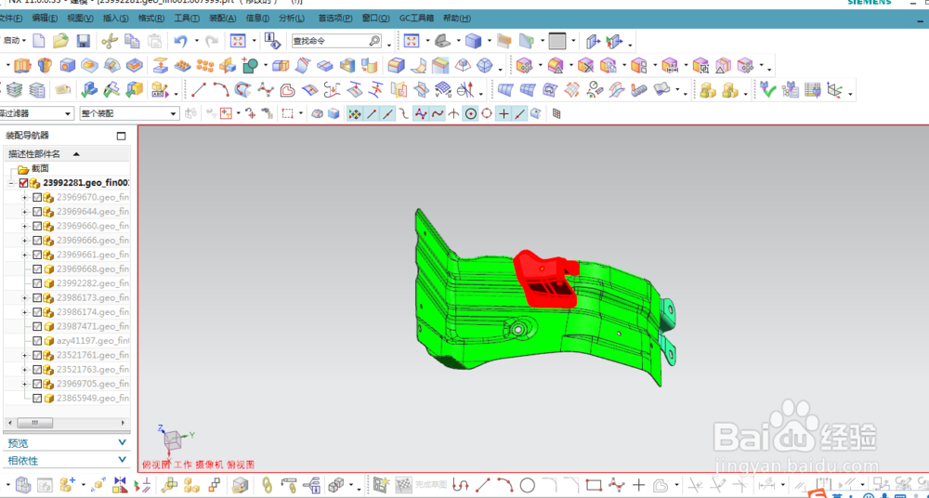Open the GC工具箱 menu
This screenshot has width=929, height=498.
pos(417,19)
